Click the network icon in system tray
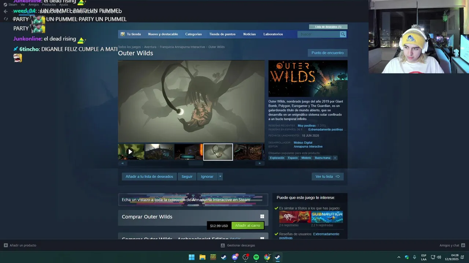 (433, 257)
